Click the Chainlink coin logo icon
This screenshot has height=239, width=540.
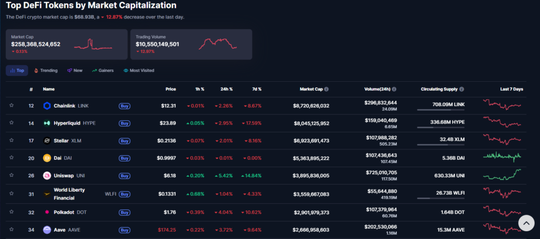(46, 106)
